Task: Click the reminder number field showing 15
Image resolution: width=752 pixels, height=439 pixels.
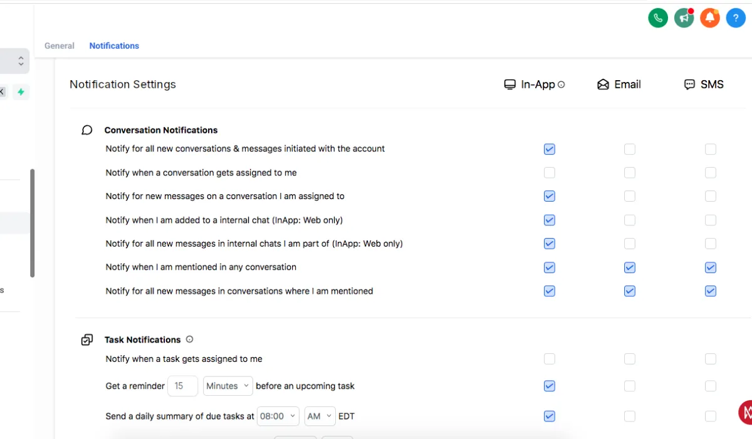Action: point(182,386)
